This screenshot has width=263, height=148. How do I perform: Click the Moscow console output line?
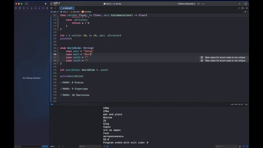107,118
